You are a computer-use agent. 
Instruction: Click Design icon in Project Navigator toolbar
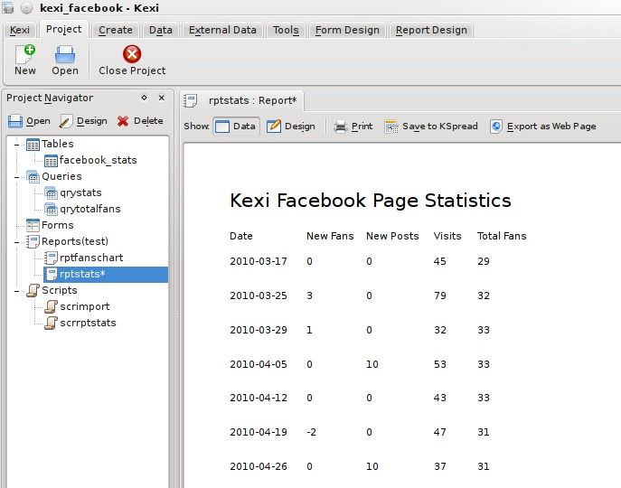(x=66, y=121)
